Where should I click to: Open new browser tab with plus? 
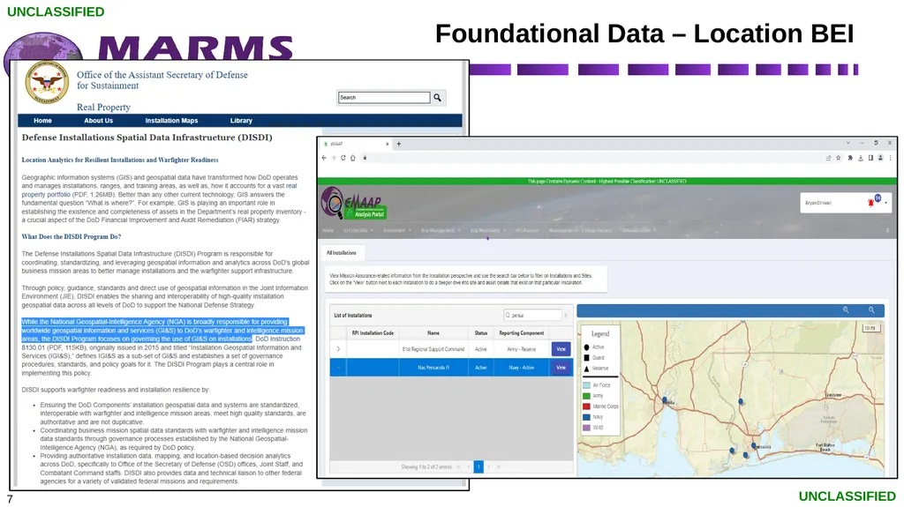point(398,144)
